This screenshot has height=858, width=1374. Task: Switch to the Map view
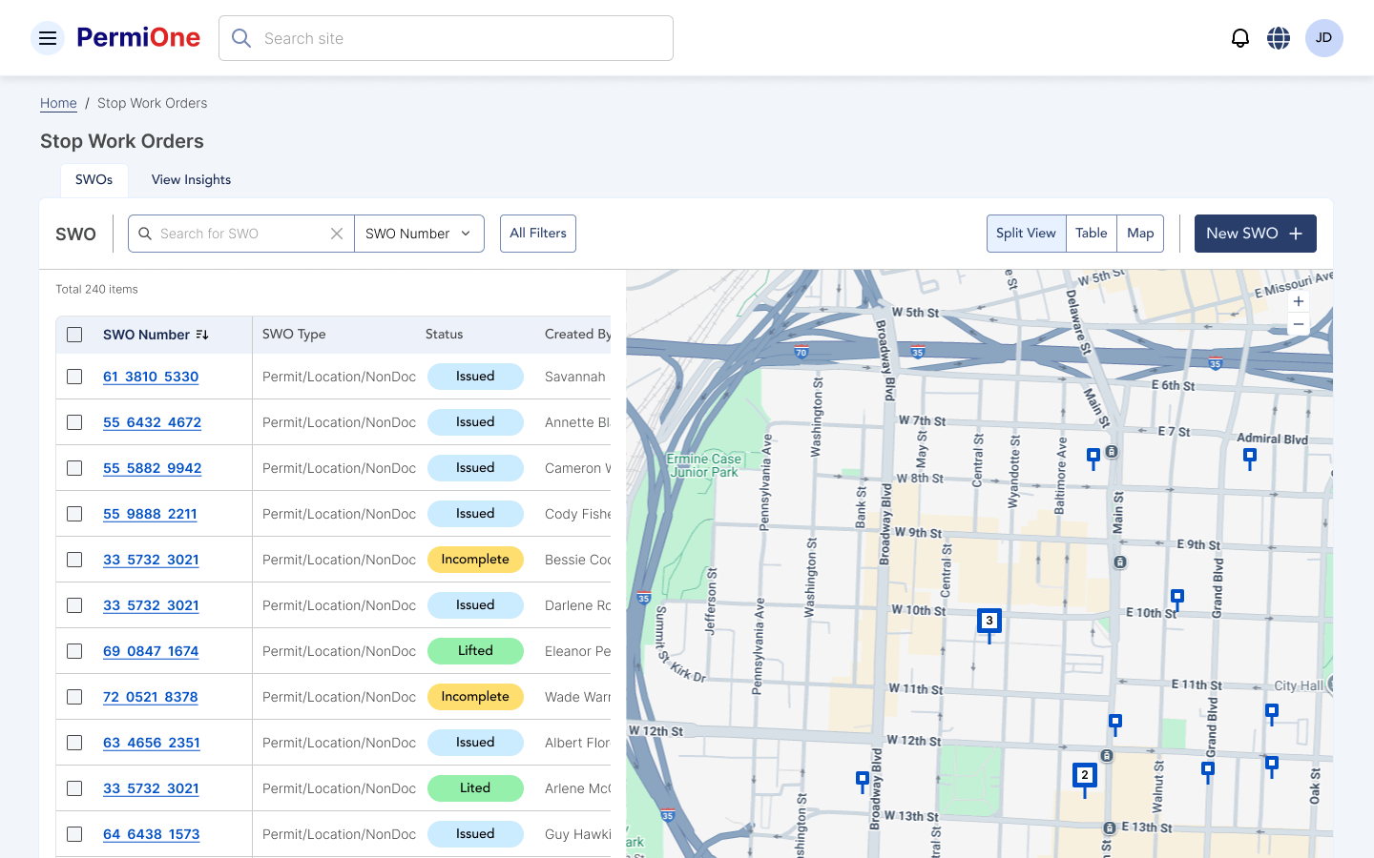point(1139,234)
